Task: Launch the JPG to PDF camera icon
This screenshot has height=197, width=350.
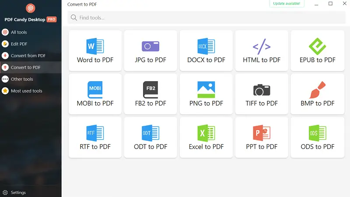Action: point(150,46)
